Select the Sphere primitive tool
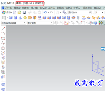 25,18
